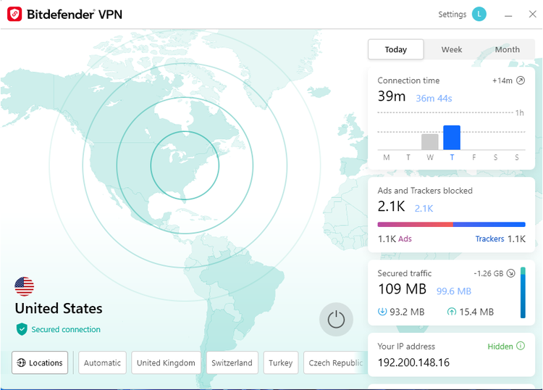543x390 pixels.
Task: Switch to the Today tab
Action: click(396, 49)
